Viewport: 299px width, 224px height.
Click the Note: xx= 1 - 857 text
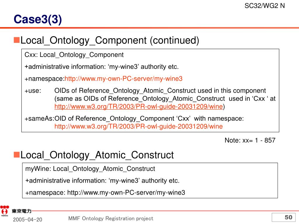[x=250, y=140]
